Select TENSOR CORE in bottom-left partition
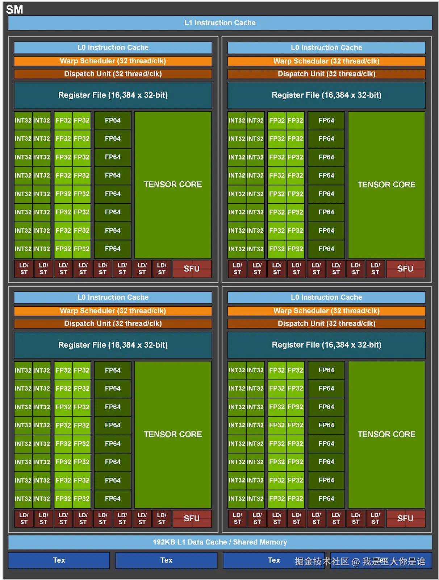Viewport: 439px width, 580px height. click(x=173, y=434)
